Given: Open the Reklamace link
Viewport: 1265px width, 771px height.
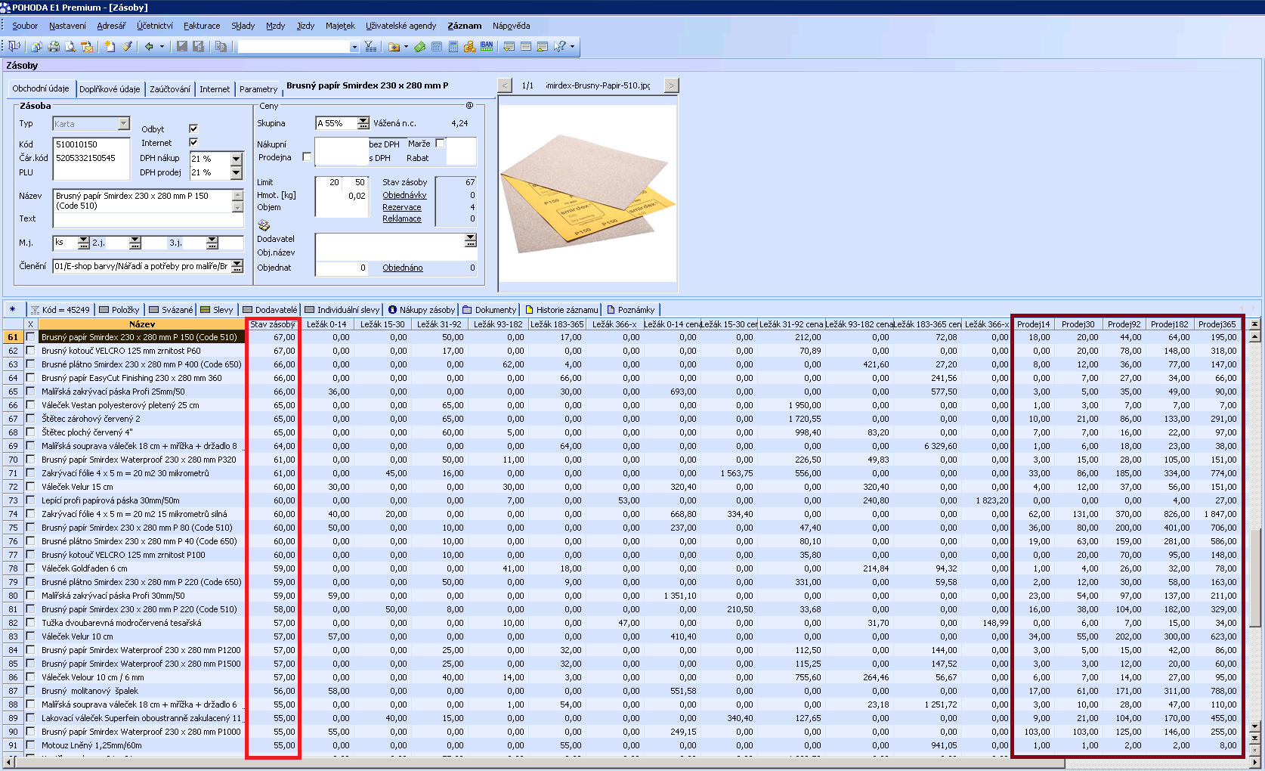Looking at the screenshot, I should point(402,218).
